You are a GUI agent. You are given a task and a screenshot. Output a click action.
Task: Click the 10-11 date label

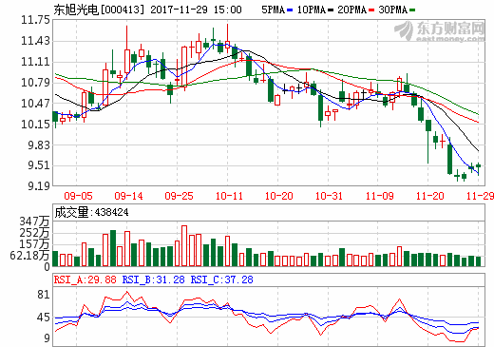229,196
